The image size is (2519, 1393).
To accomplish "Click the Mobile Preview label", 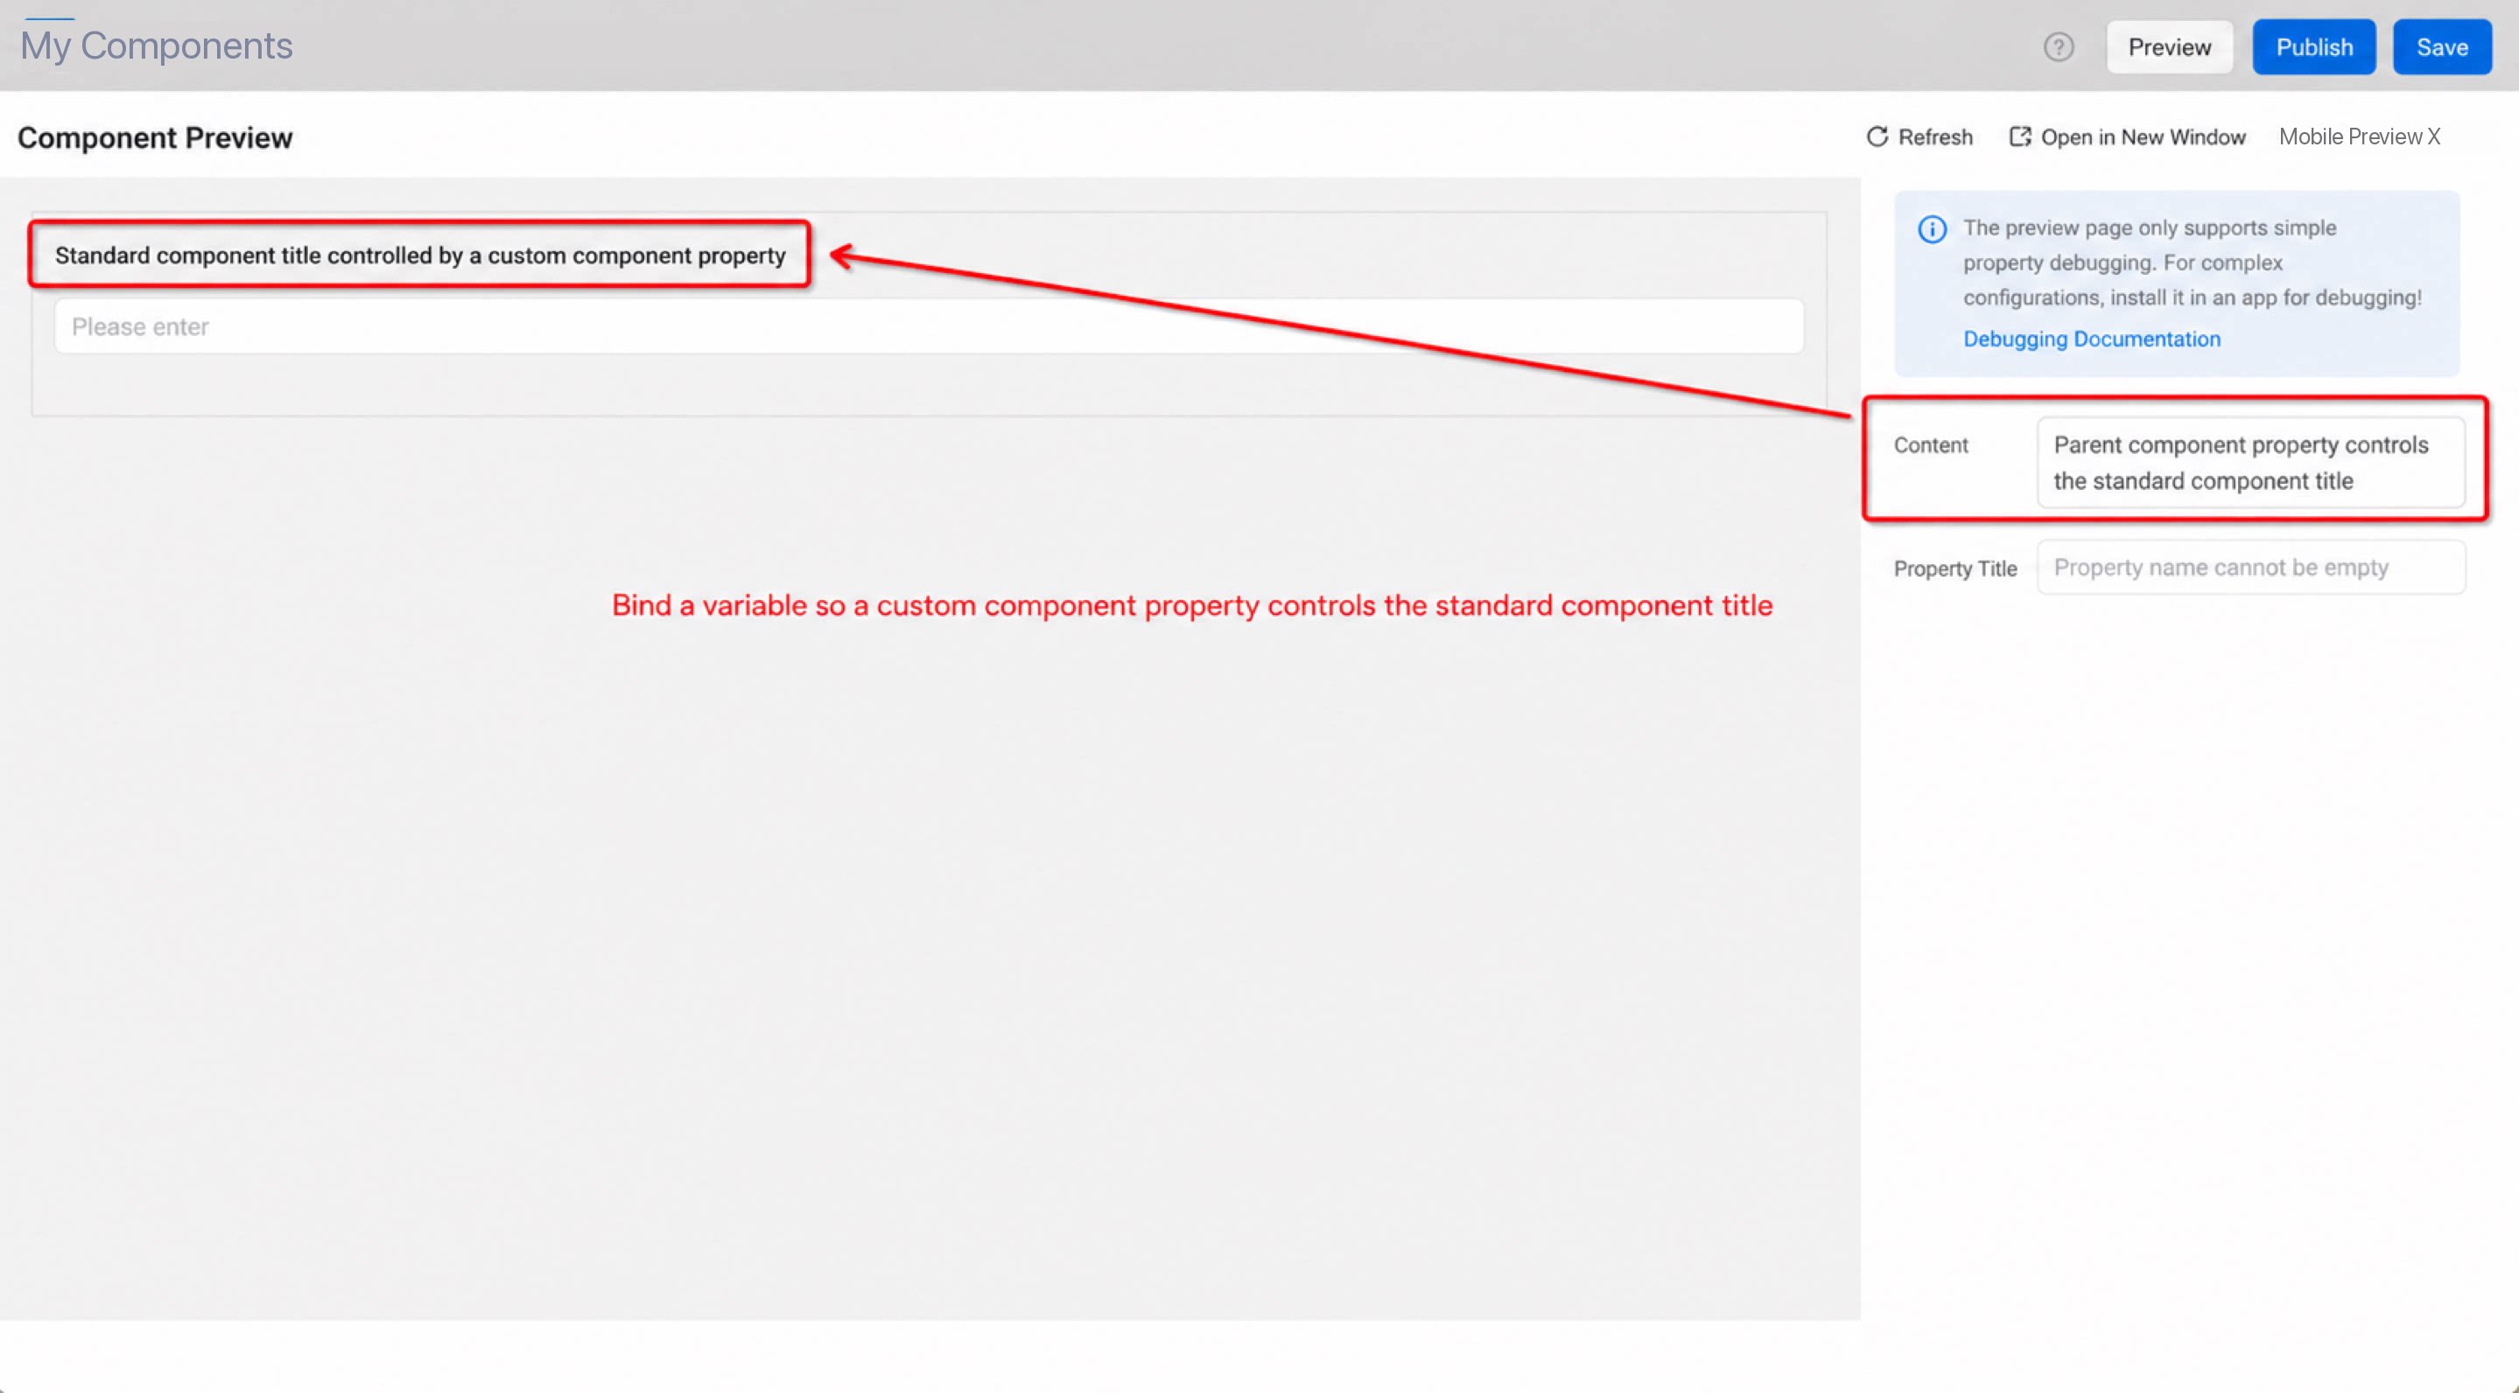I will (x=2350, y=136).
